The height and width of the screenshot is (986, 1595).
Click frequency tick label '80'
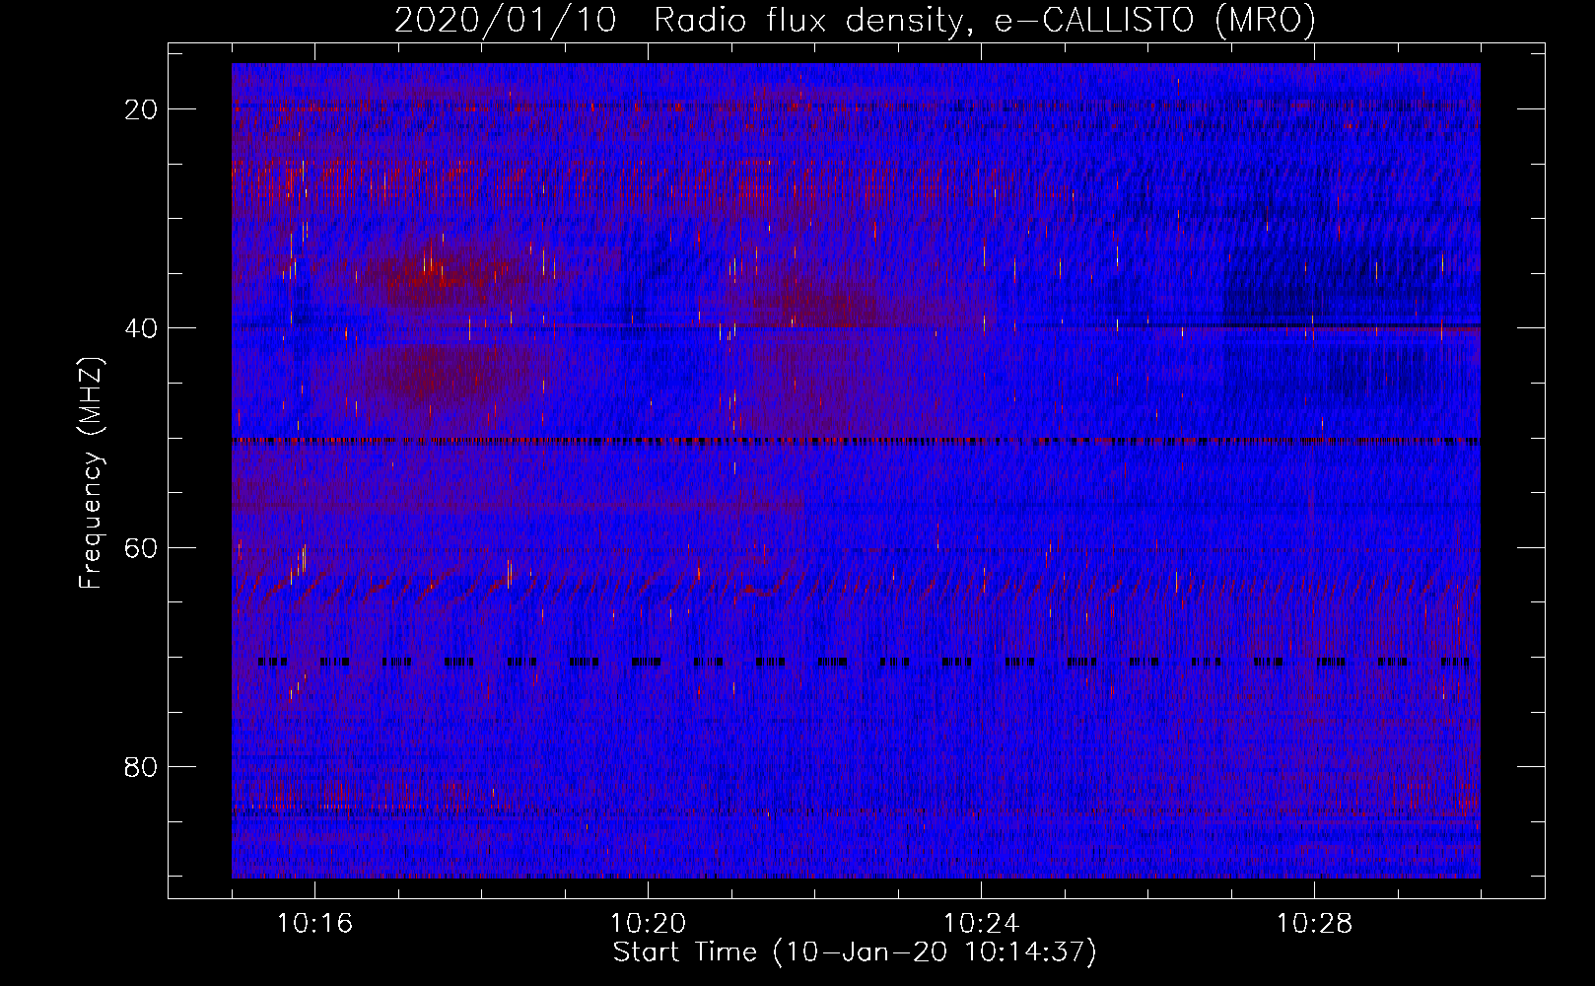click(x=142, y=766)
